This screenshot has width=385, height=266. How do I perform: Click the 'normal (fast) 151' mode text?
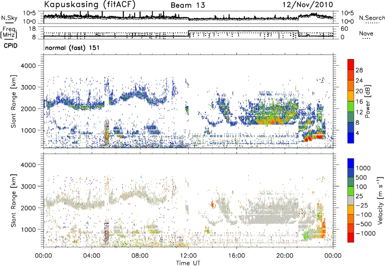tap(73, 48)
